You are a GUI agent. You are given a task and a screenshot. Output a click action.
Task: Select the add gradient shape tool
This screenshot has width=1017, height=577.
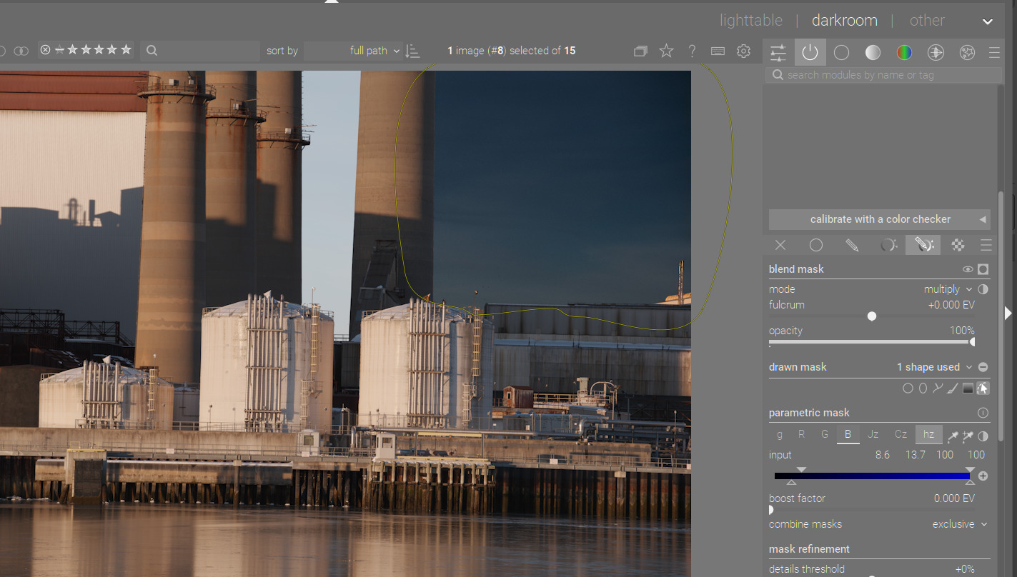click(x=968, y=388)
